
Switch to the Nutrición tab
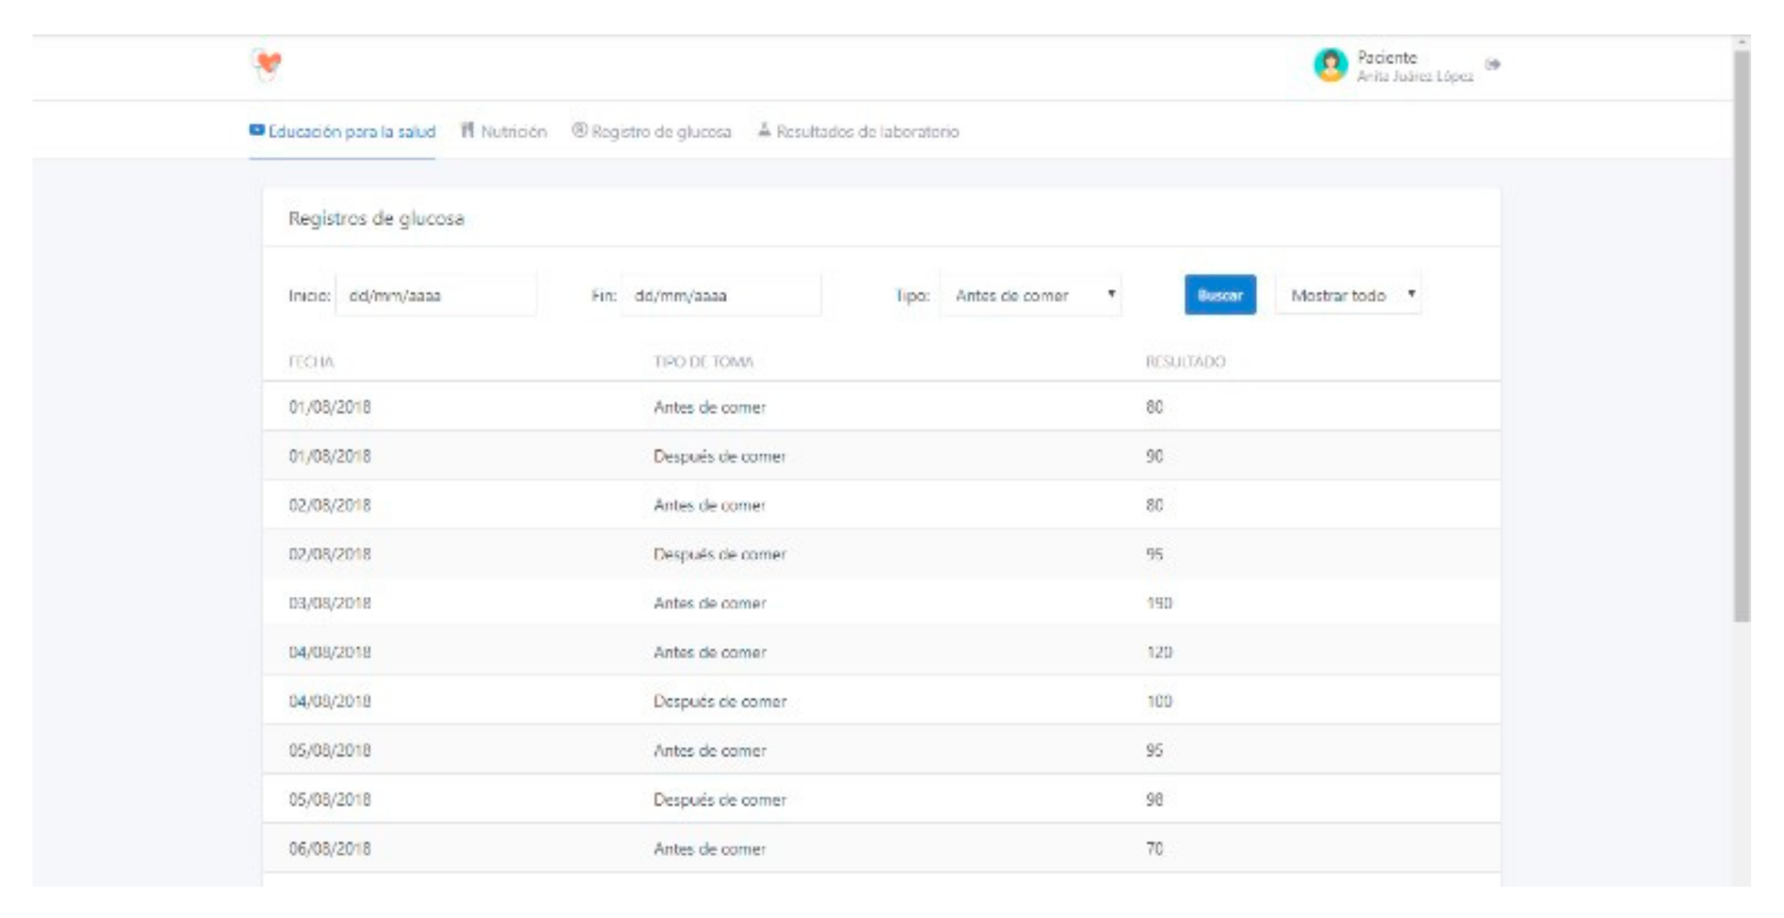(513, 131)
